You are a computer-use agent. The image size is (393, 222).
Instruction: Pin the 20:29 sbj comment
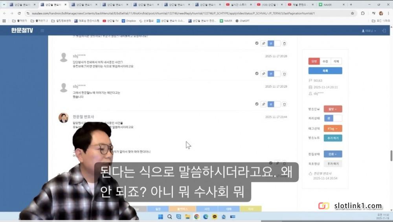(263, 104)
